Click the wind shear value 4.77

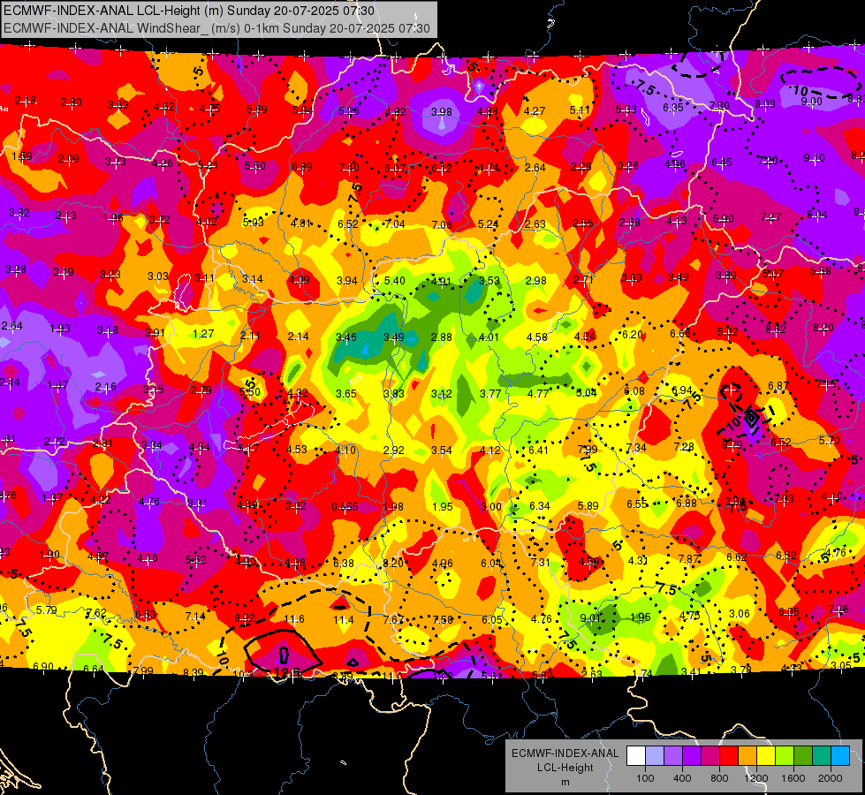[x=538, y=393]
